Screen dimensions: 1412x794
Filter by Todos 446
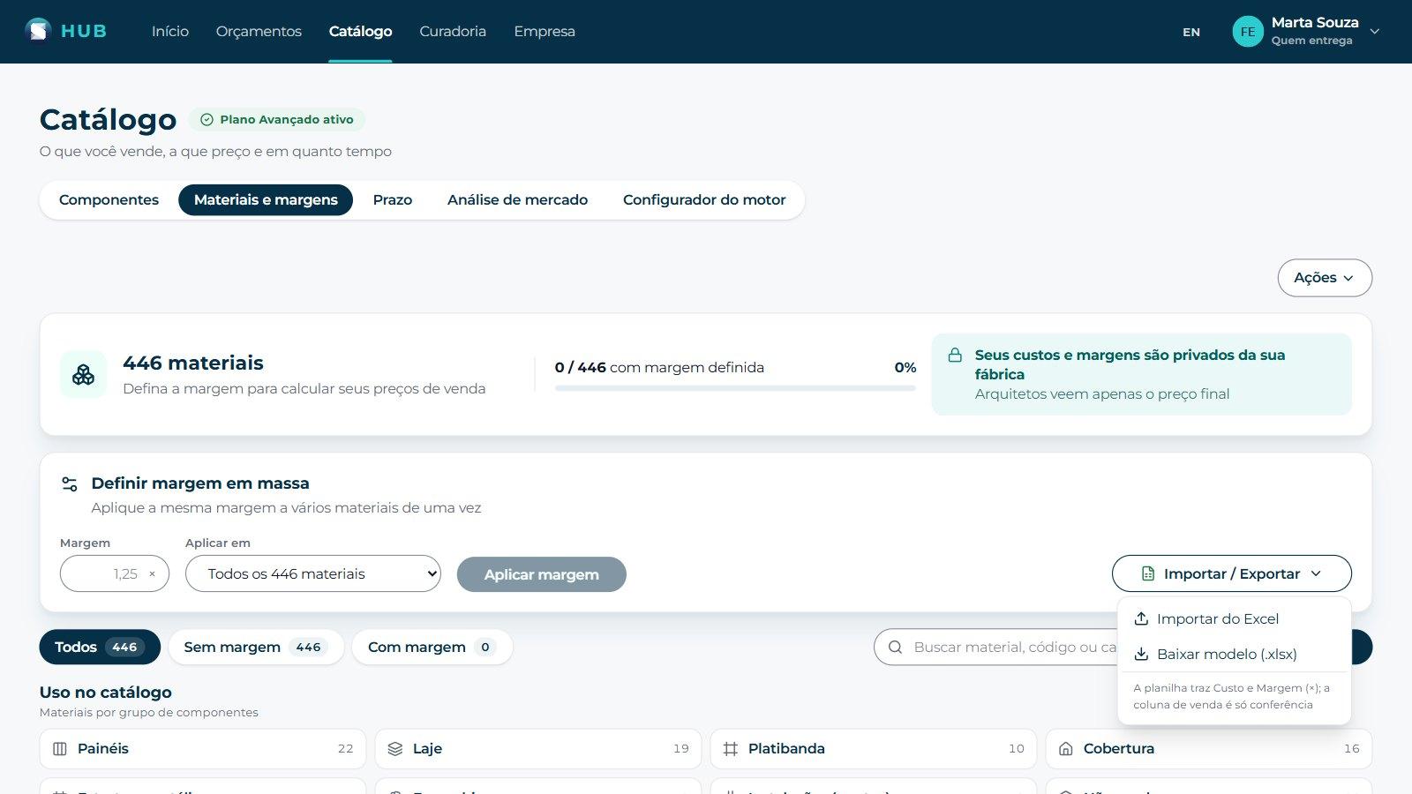[100, 647]
